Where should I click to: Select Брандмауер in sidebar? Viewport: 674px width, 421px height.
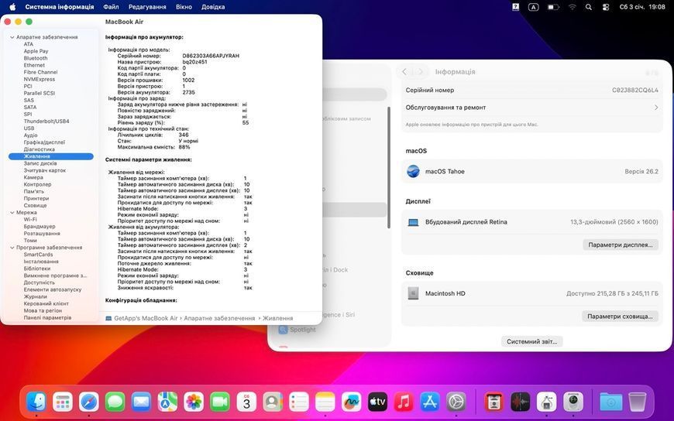point(40,227)
